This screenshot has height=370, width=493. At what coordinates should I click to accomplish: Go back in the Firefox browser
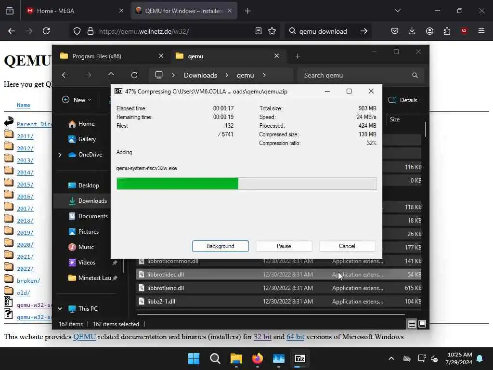click(12, 31)
